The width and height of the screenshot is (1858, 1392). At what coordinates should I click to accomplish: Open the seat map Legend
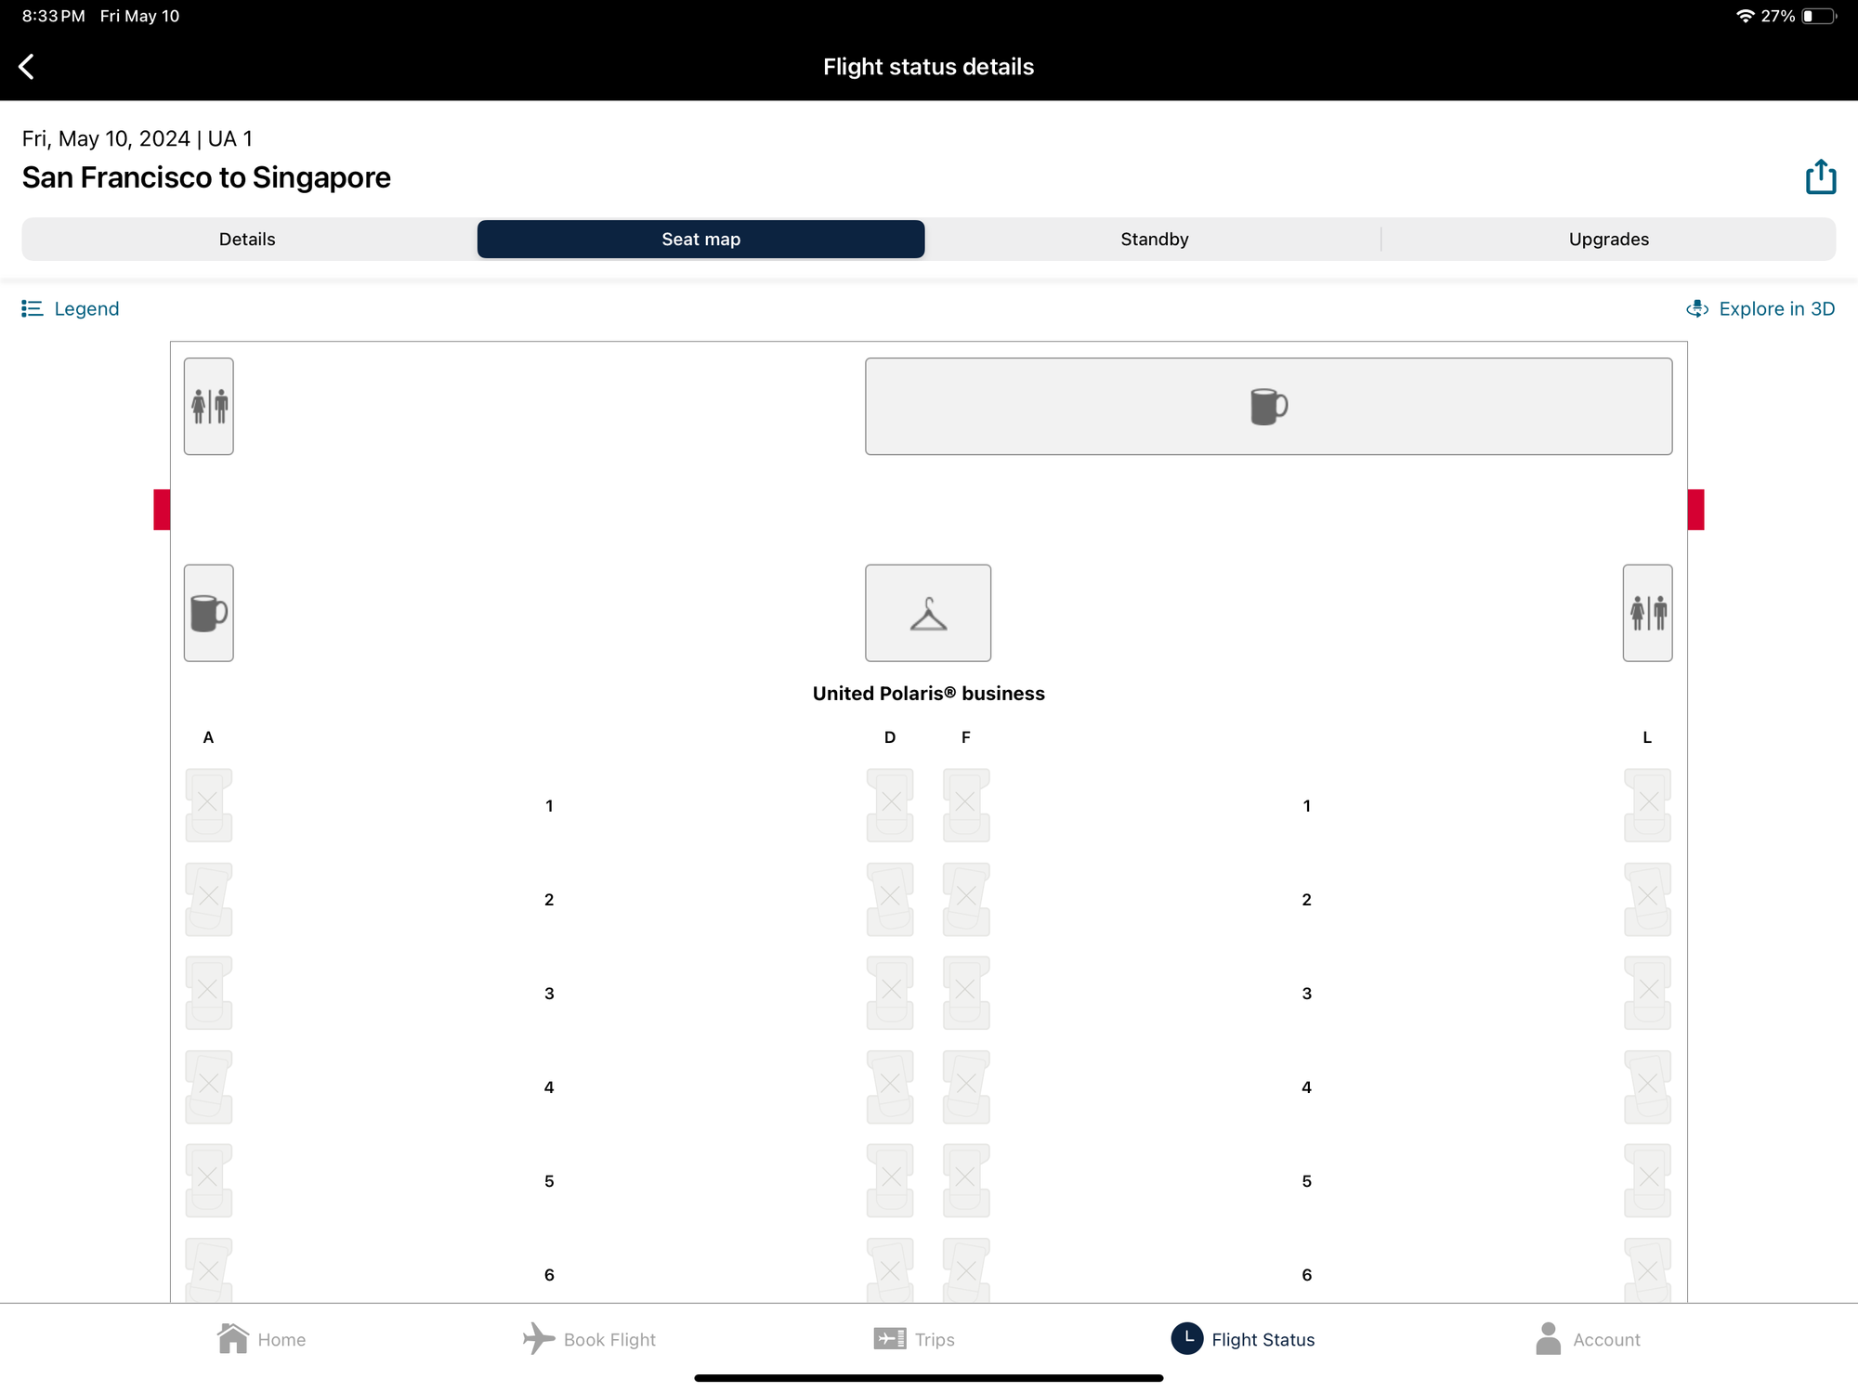pos(71,308)
